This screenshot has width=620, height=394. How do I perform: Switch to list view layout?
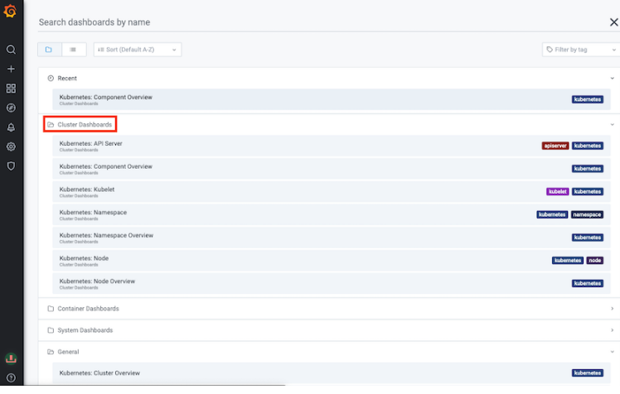click(74, 50)
